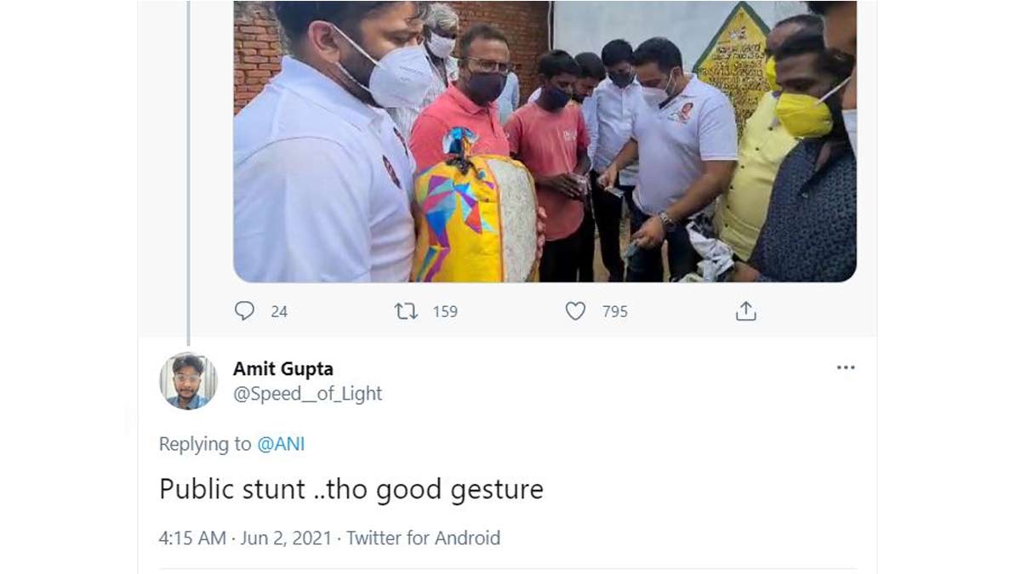Click the vertical thread connector line
Viewport: 1021px width, 574px height.
(188, 170)
